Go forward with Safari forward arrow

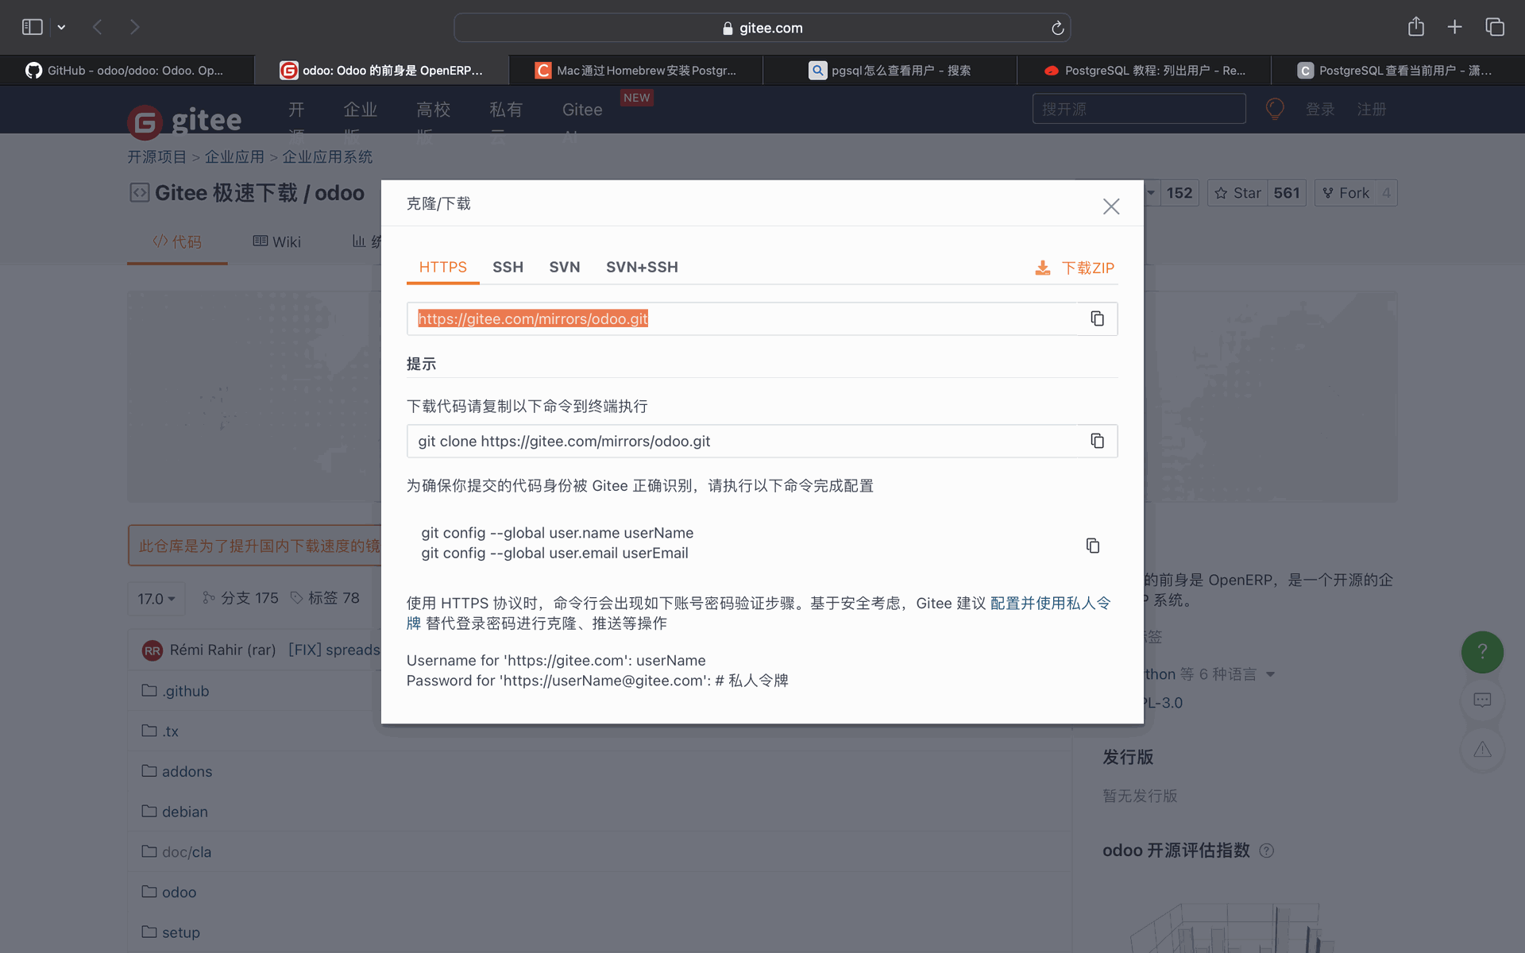[x=134, y=27]
